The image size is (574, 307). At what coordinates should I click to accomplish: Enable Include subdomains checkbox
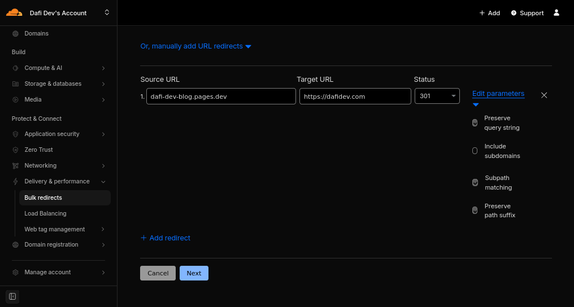475,151
